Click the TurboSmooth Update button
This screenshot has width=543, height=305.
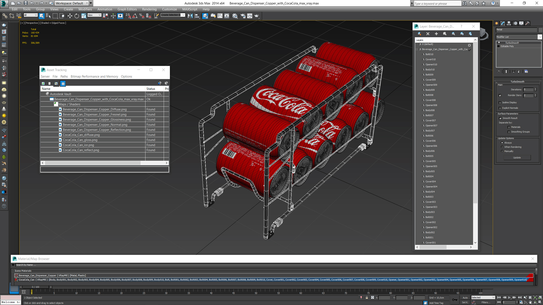517,158
